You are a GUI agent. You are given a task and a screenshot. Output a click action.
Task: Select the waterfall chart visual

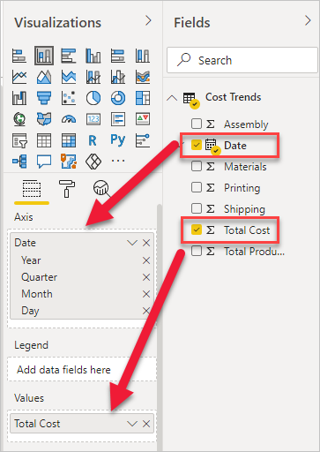[x=19, y=98]
